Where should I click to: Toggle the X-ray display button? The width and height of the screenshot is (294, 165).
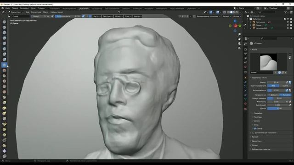225,12
